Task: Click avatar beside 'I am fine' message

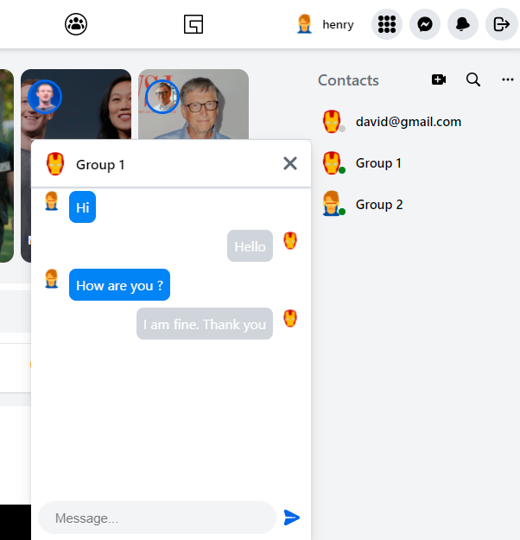Action: point(290,318)
